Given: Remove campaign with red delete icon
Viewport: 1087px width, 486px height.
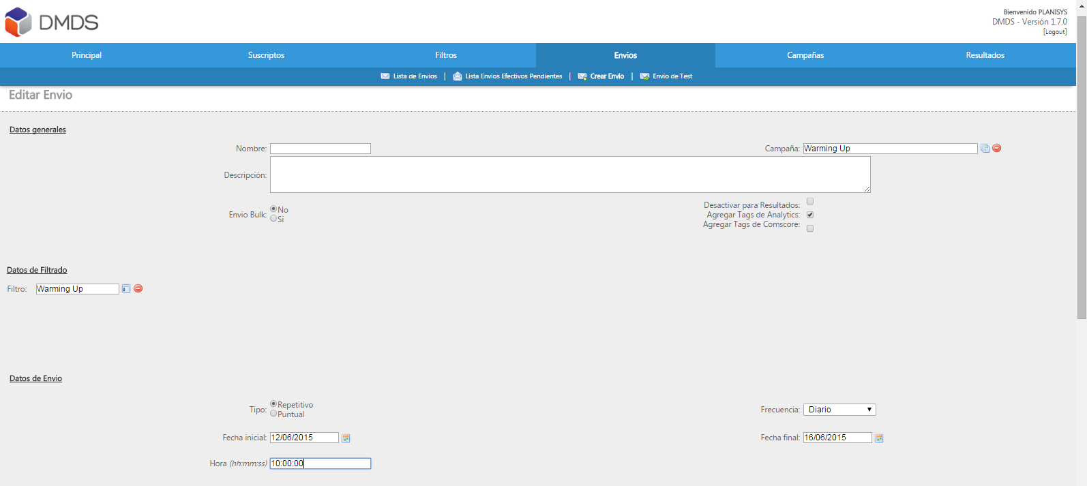Looking at the screenshot, I should [x=997, y=148].
